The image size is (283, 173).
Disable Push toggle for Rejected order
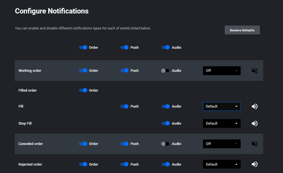[x=124, y=164]
